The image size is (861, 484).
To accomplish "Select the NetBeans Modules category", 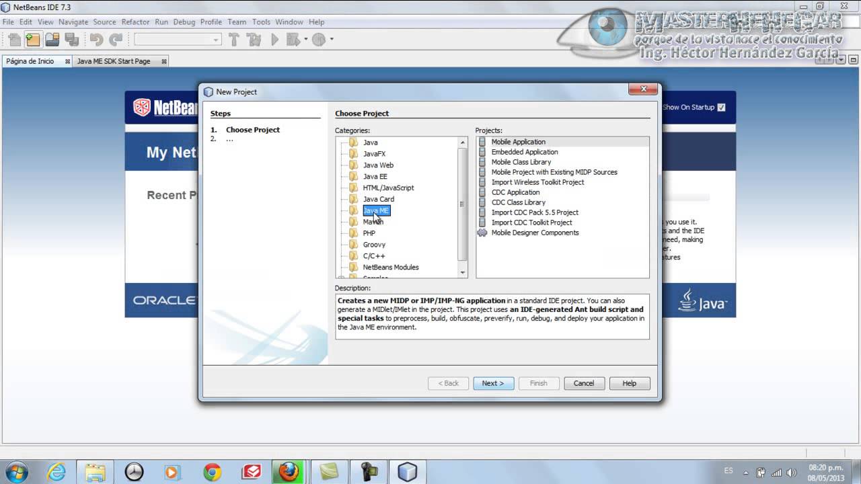I will tap(391, 268).
